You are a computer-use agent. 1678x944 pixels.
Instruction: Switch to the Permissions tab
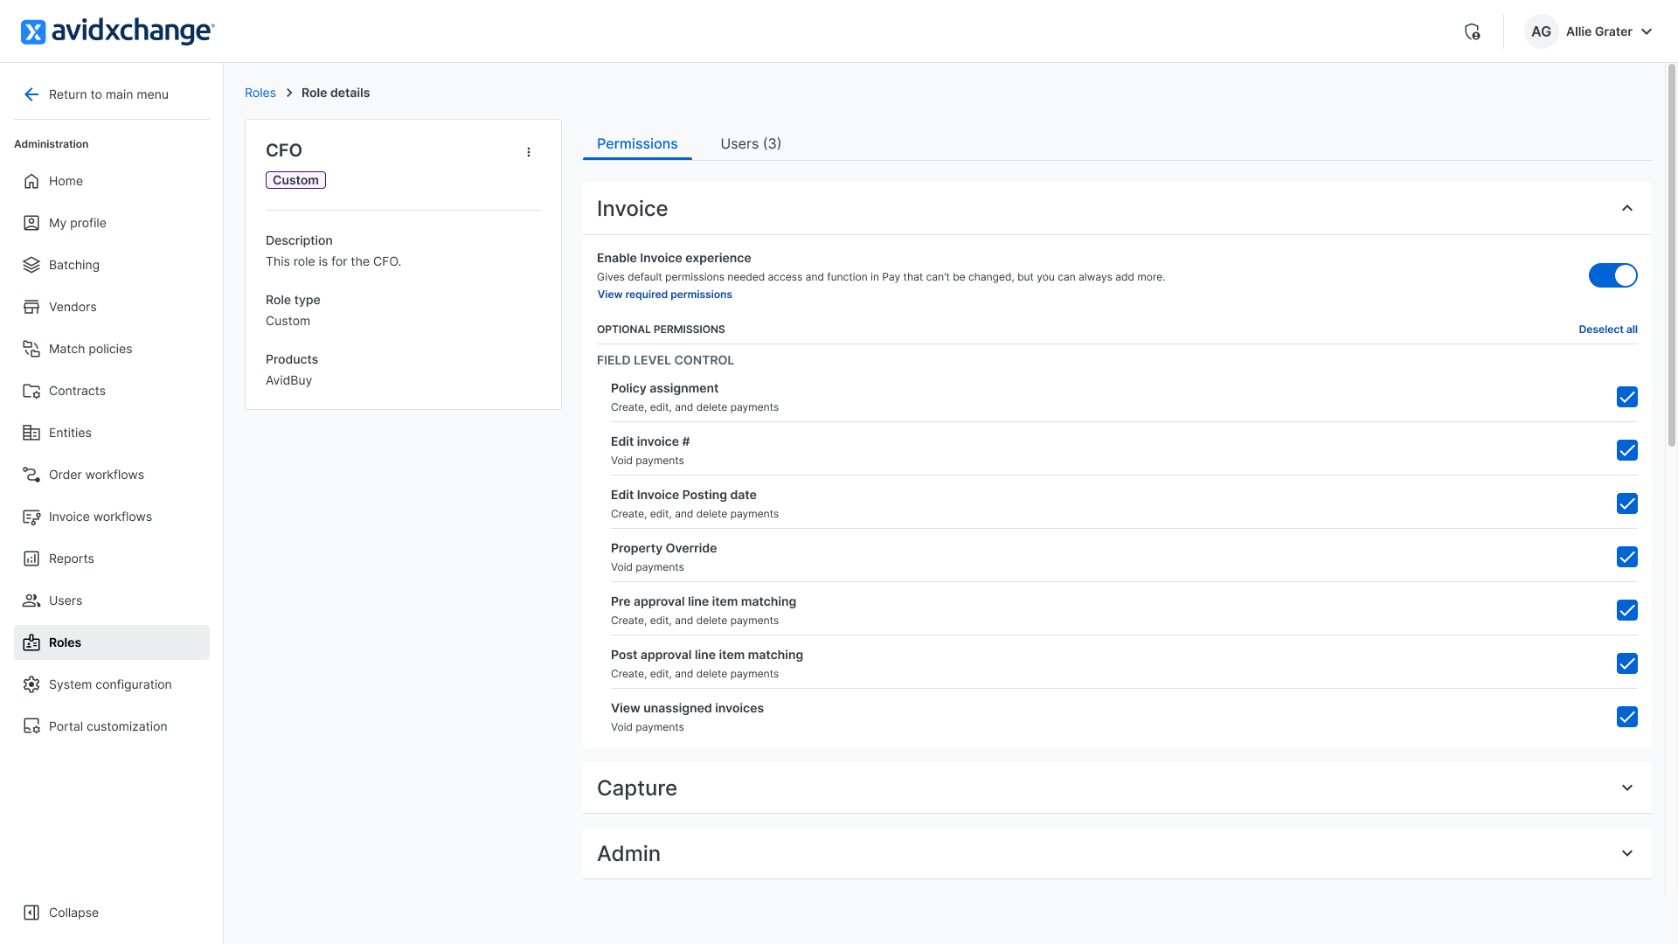pos(637,143)
